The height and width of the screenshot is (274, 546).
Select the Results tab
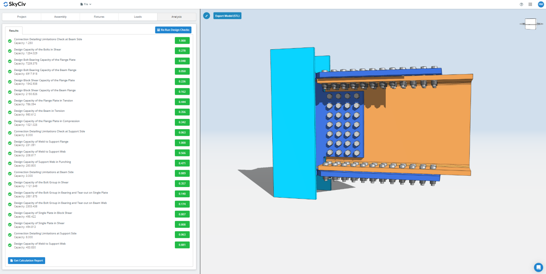(x=14, y=31)
